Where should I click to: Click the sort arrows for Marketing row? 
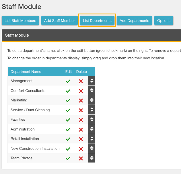tap(92, 100)
